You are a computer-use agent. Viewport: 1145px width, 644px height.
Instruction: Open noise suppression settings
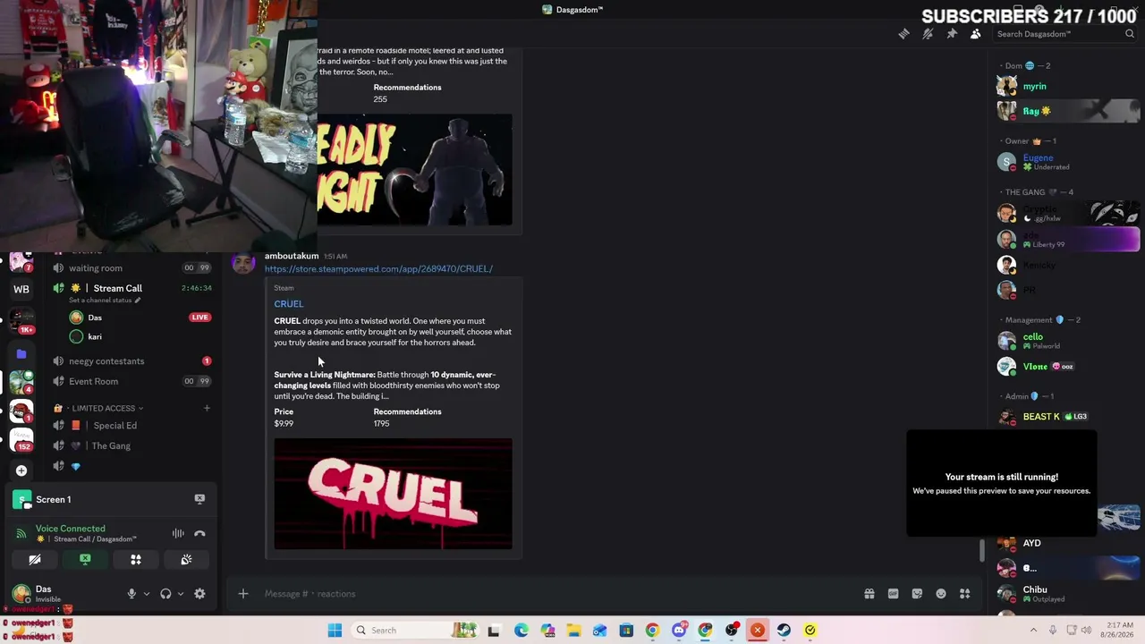[x=178, y=534]
